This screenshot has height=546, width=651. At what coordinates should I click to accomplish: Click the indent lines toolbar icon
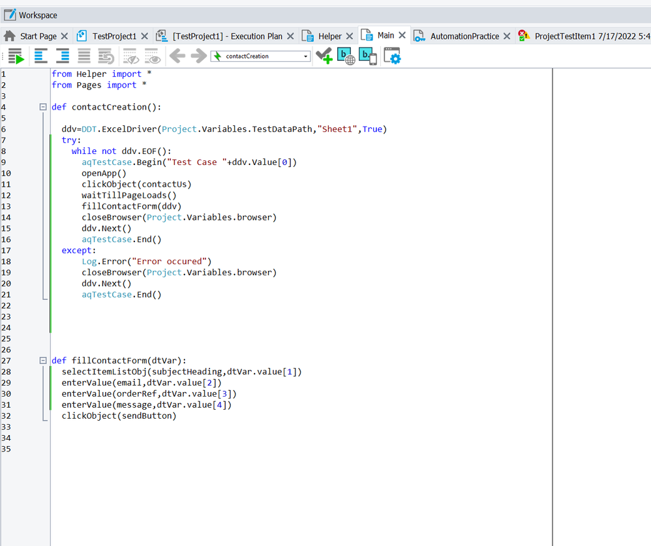(63, 57)
